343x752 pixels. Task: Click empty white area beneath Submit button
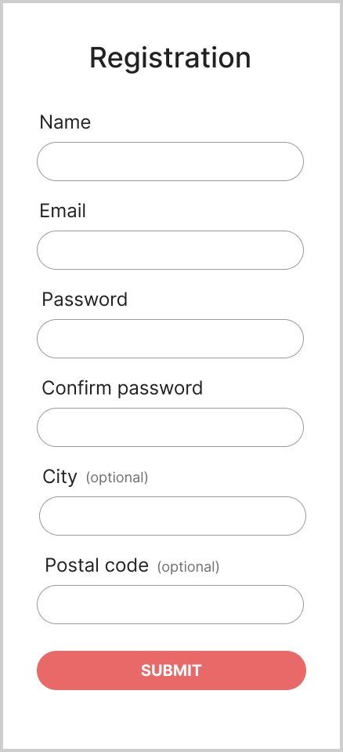[171, 719]
